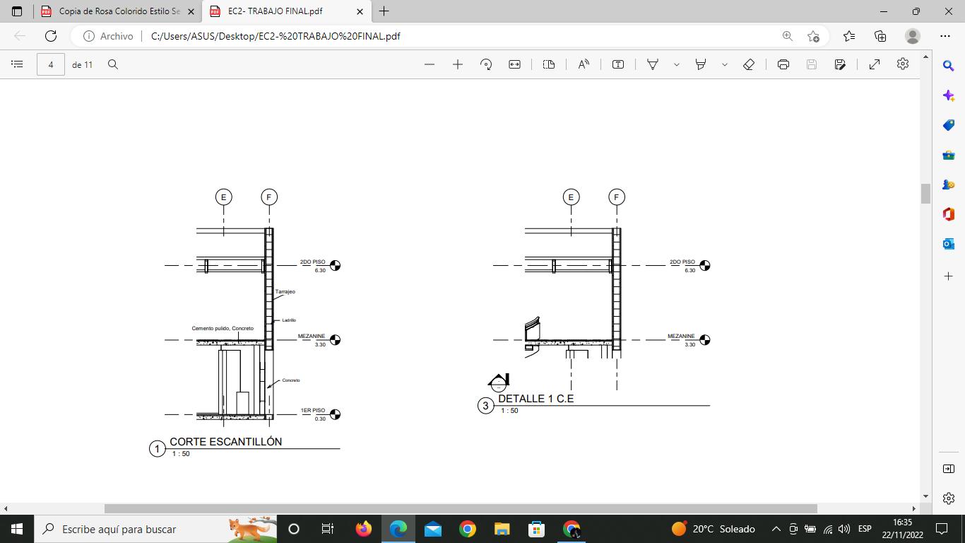Select the Draw pen tool

[653, 64]
